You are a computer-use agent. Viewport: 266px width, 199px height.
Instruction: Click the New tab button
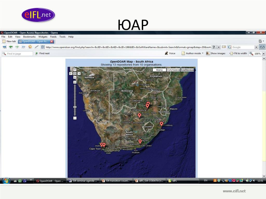point(9,41)
